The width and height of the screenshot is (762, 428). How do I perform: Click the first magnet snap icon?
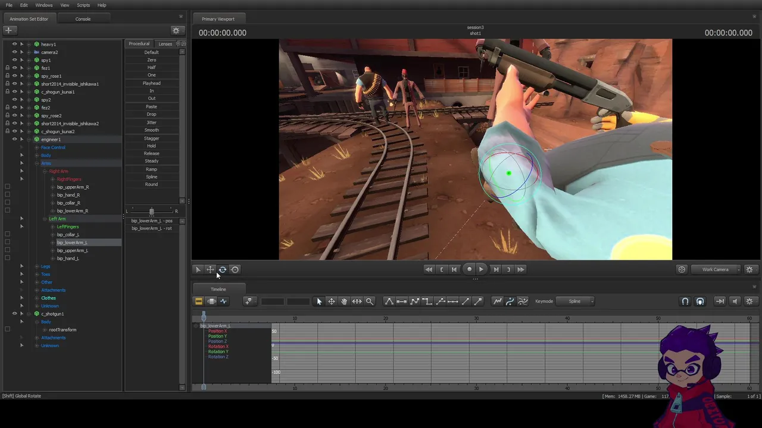pos(685,301)
